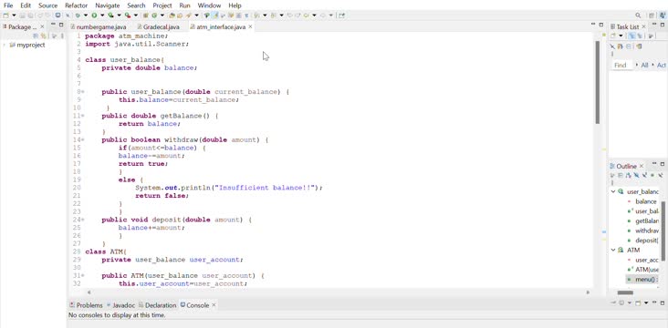Screen dimensions: 668x328
Task: Click the New file toolbar icon
Action: point(6,15)
